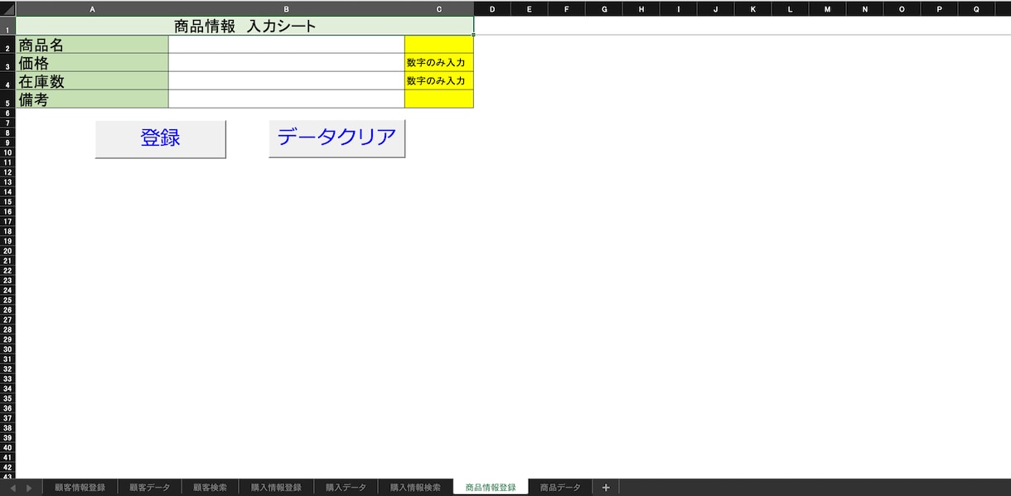The width and height of the screenshot is (1011, 496).
Task: Click the 価格 label cell
Action: tap(92, 63)
